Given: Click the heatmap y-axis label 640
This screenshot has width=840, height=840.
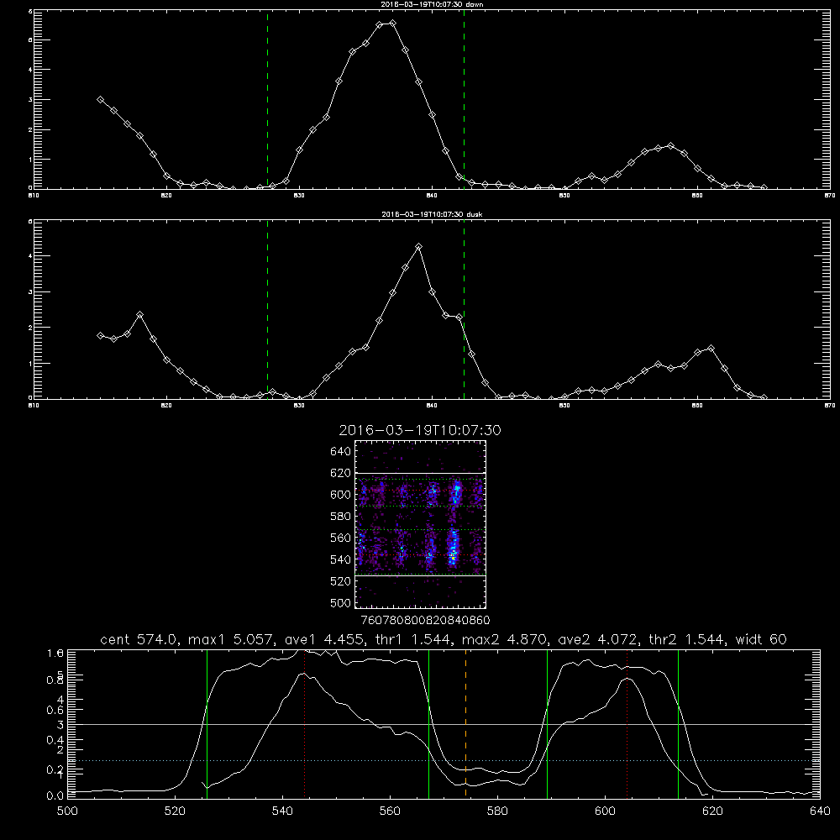Looking at the screenshot, I should point(340,452).
